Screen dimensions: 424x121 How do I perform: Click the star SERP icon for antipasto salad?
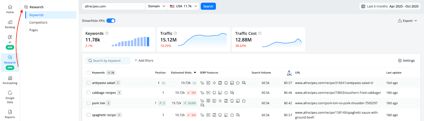tap(238, 83)
